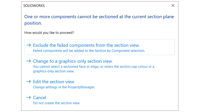Click the Failed components will be added description
This screenshot has height=112, width=200.
[89, 51]
